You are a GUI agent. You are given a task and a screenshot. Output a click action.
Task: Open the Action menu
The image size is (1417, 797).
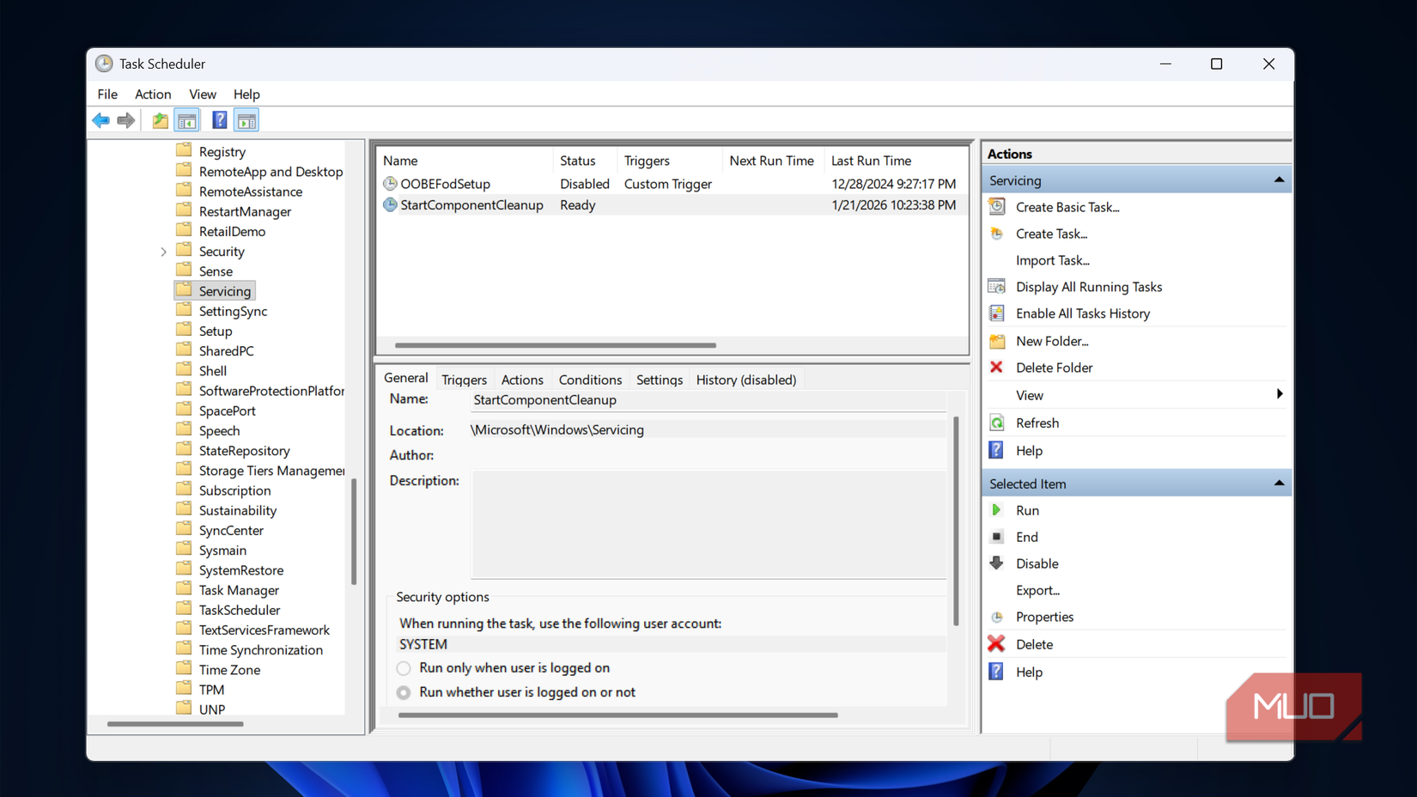[152, 94]
